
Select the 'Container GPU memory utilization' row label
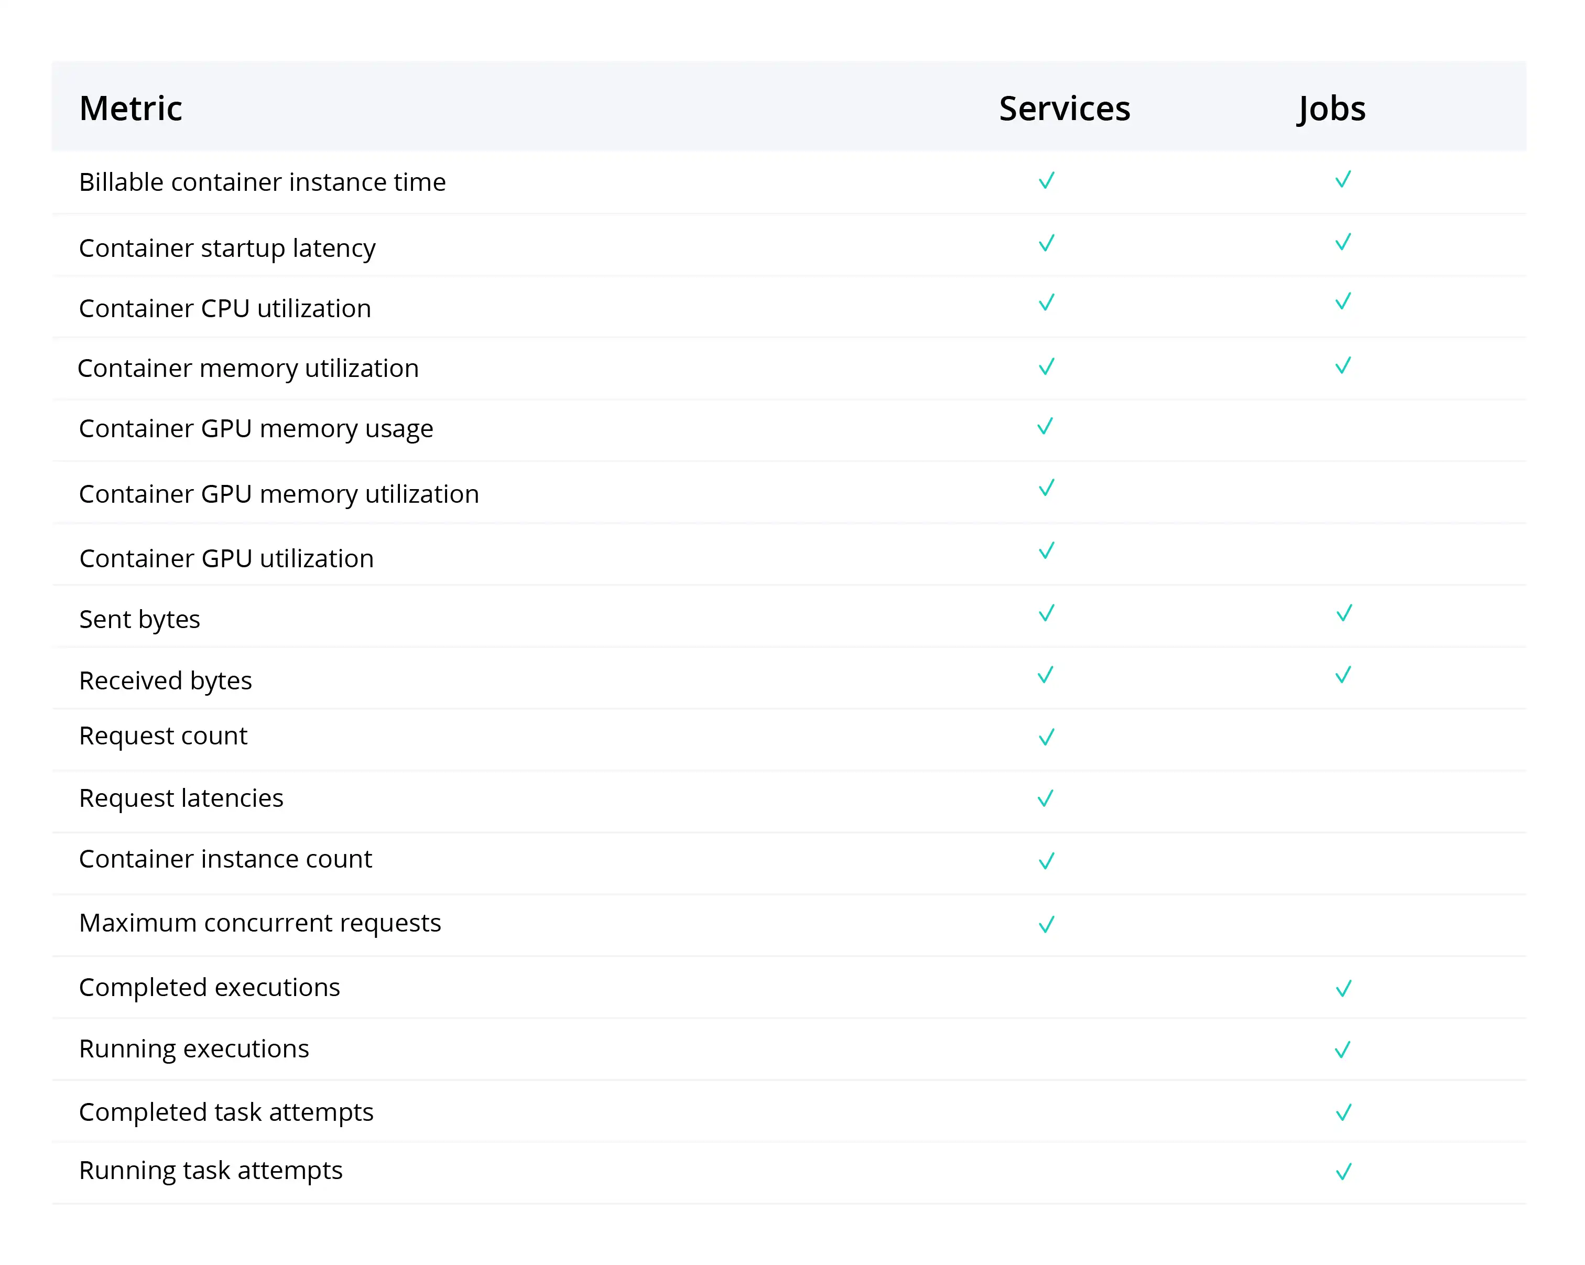(x=279, y=494)
